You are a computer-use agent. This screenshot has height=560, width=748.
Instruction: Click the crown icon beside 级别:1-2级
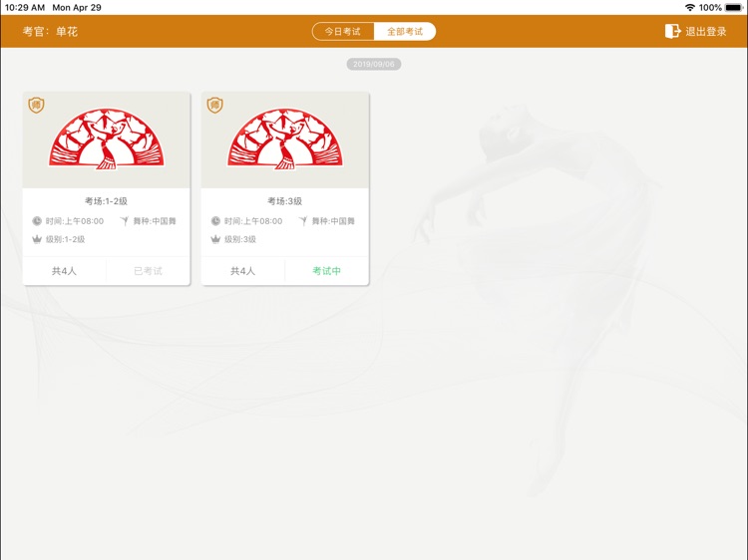(x=37, y=239)
